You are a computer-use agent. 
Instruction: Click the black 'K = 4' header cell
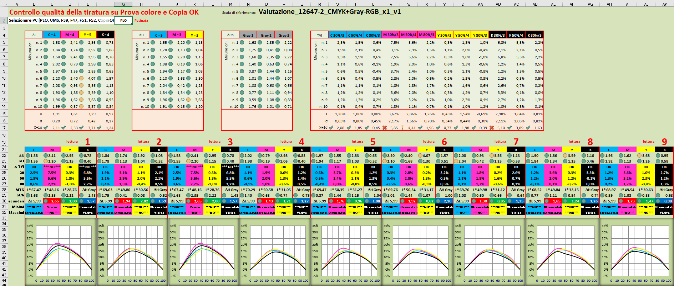(105, 35)
